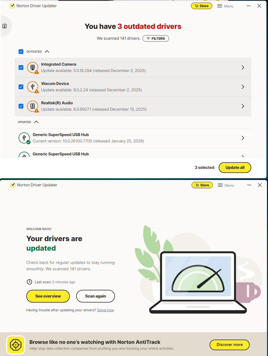Click the Generic SuperSpeed USB Hub icon with green checkmark
The image size is (268, 356).
point(24,138)
